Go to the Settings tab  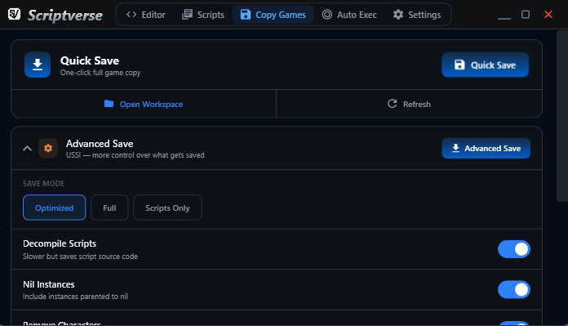[x=417, y=15]
